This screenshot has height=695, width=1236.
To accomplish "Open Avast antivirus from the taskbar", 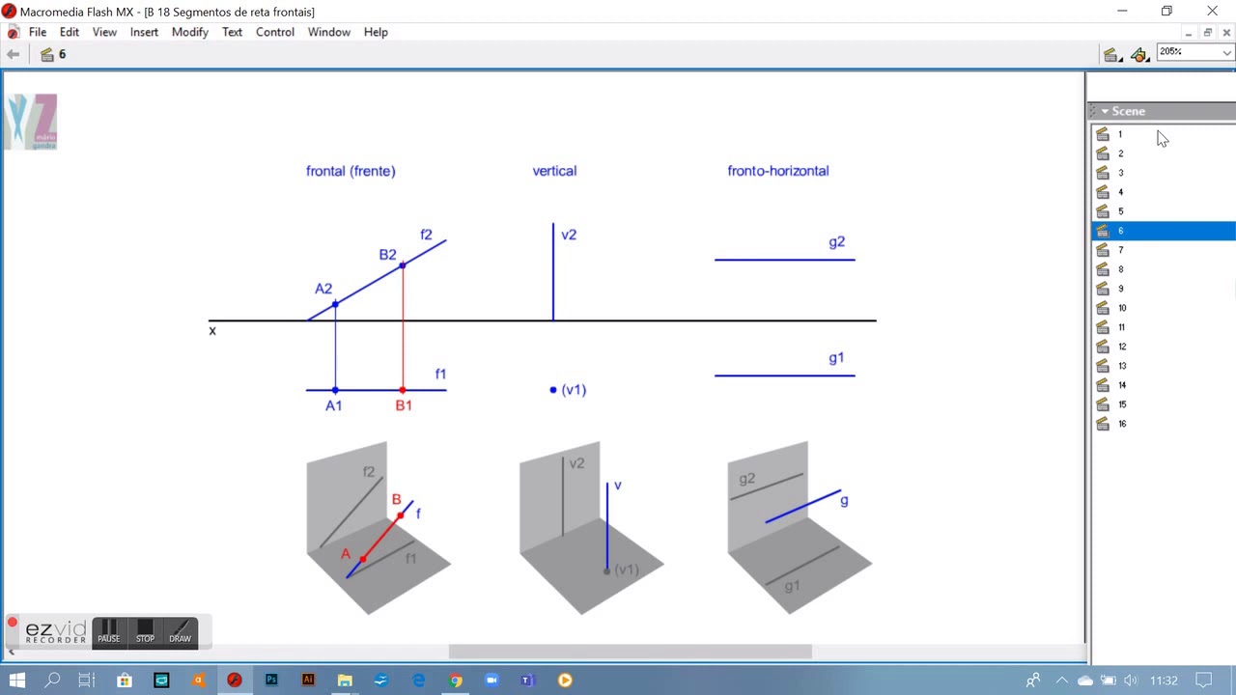I will coord(198,680).
